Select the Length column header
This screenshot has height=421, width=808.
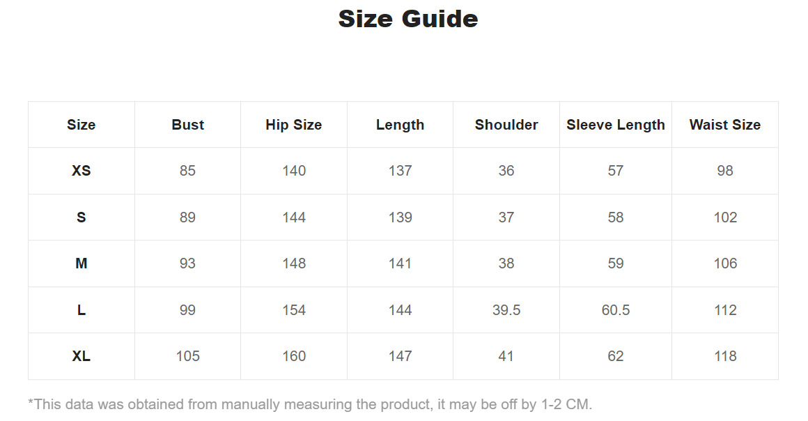[400, 125]
